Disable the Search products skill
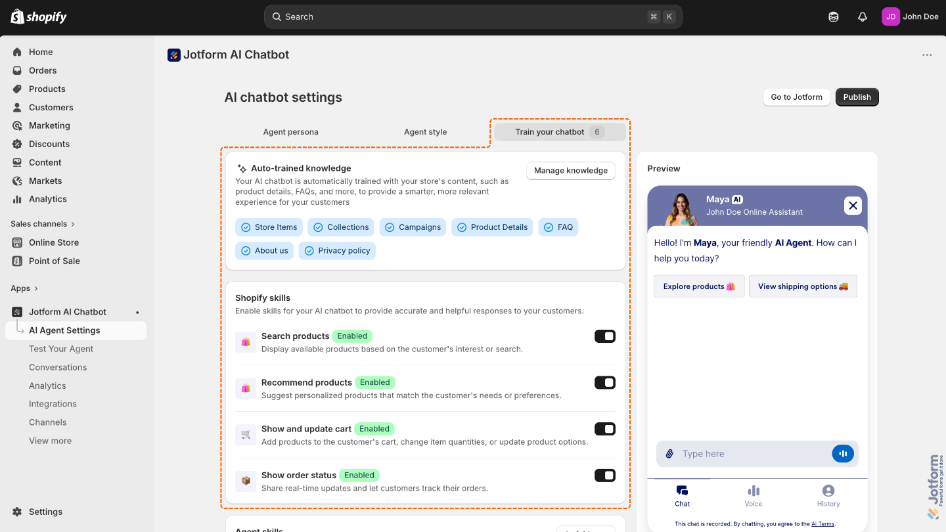The image size is (946, 532). [x=604, y=336]
